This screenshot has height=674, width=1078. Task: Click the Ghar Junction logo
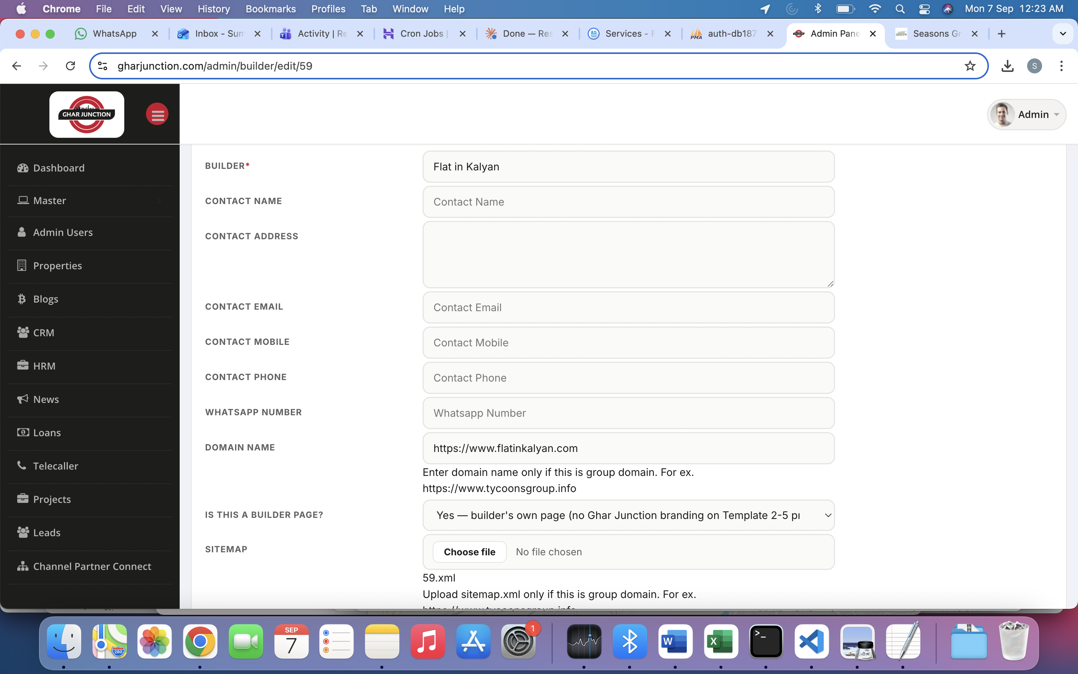(86, 115)
